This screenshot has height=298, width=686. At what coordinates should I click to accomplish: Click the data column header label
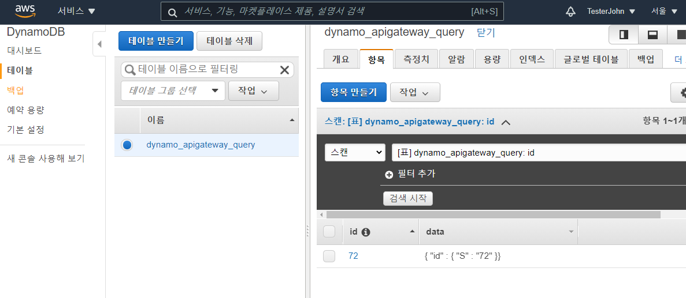[435, 232]
